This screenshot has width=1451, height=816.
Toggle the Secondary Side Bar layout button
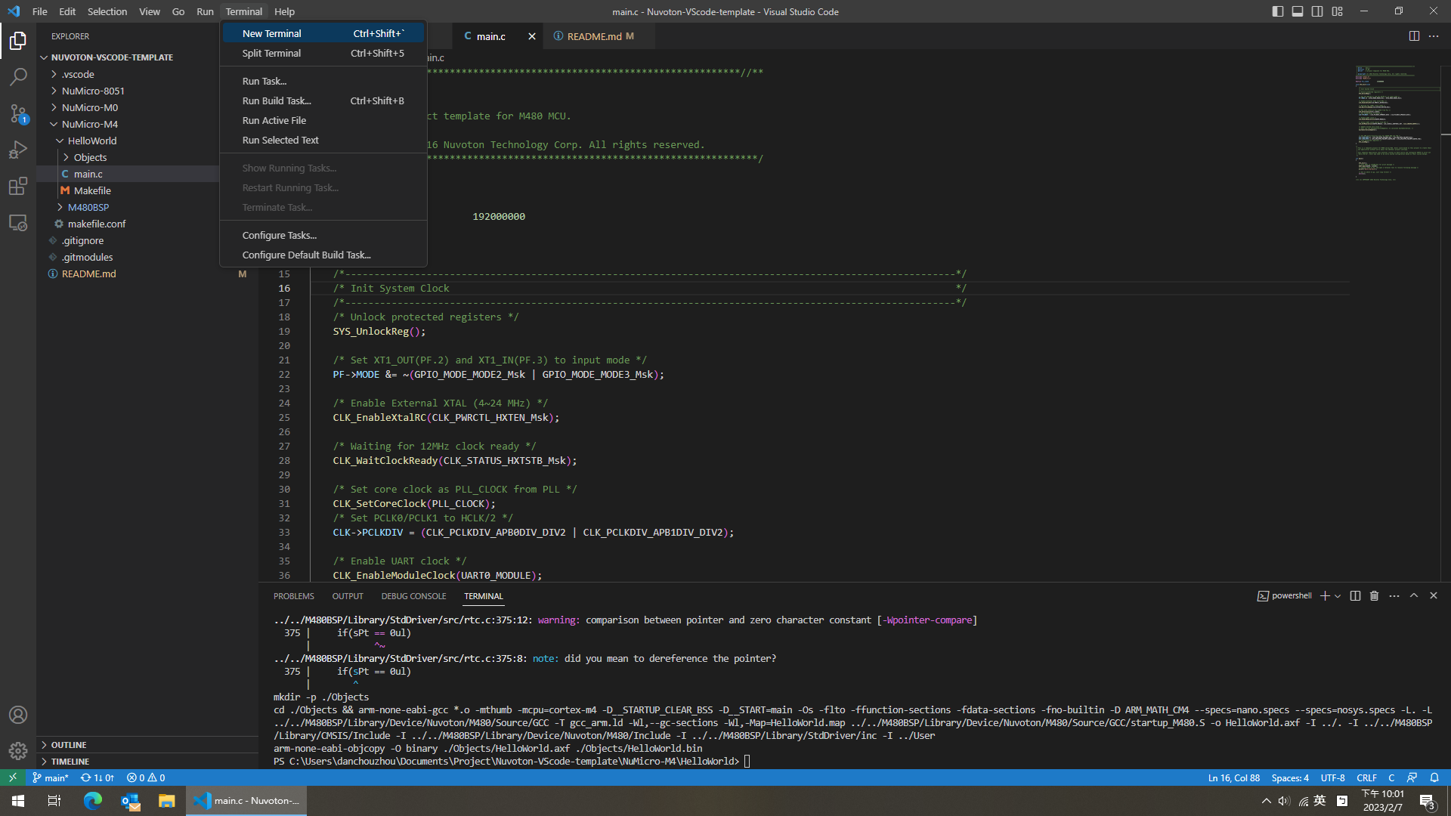coord(1317,11)
